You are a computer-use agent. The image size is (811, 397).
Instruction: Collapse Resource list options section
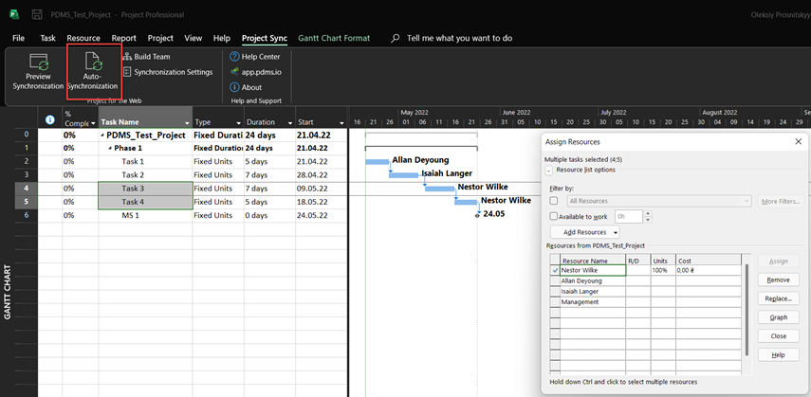coord(548,170)
